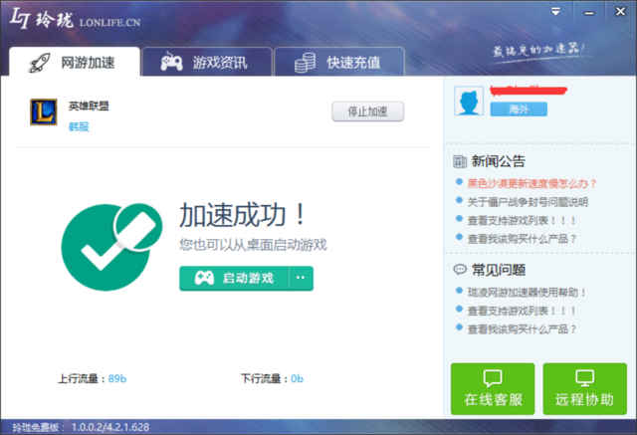637x435 pixels.
Task: Click the 加速成功 heading
Action: coord(242,214)
